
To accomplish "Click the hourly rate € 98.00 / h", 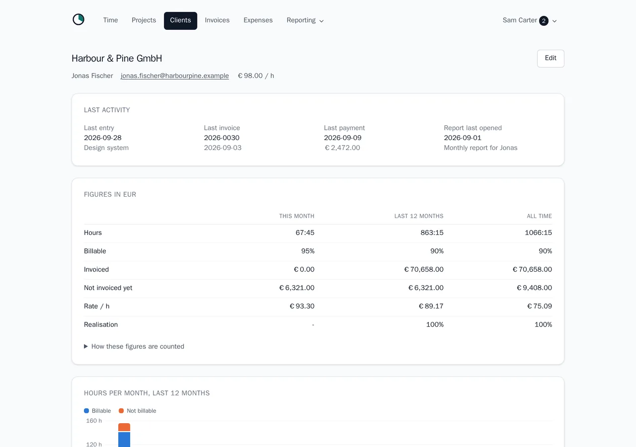I will click(256, 76).
